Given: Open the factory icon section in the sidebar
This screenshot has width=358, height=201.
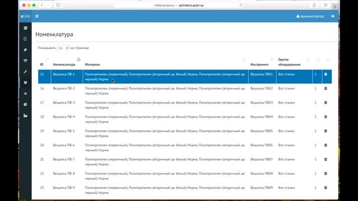Looking at the screenshot, I should point(25,116).
